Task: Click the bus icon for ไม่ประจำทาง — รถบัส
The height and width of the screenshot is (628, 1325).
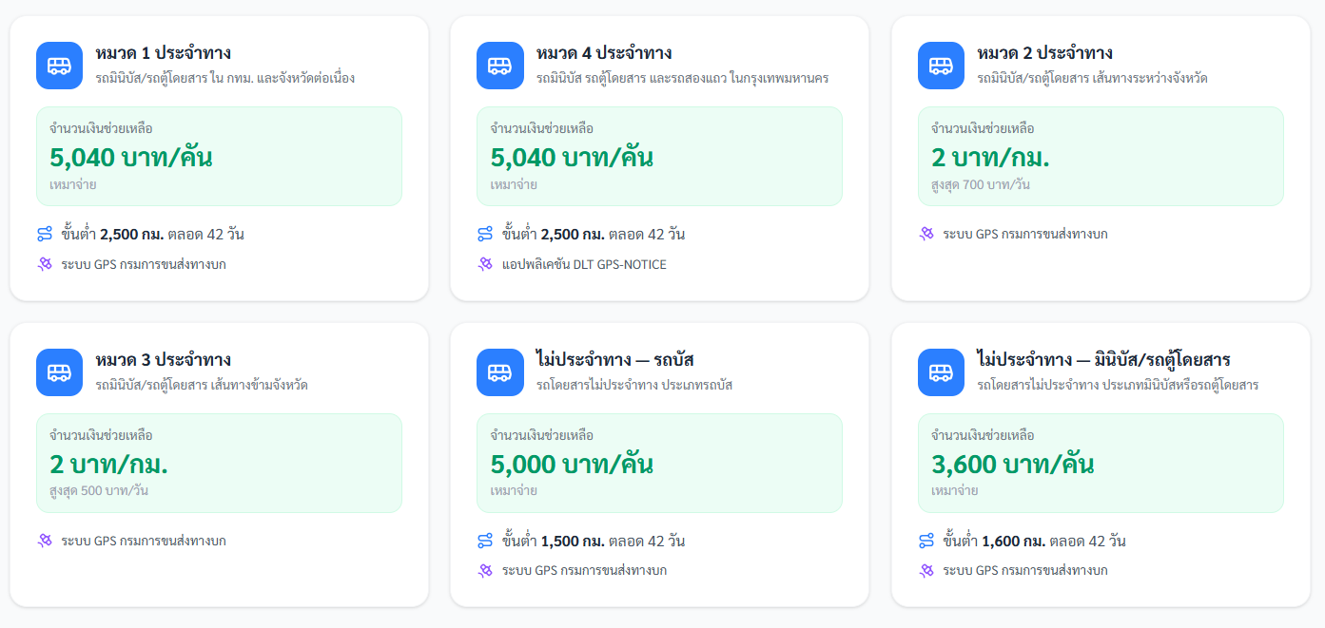Action: click(x=500, y=372)
